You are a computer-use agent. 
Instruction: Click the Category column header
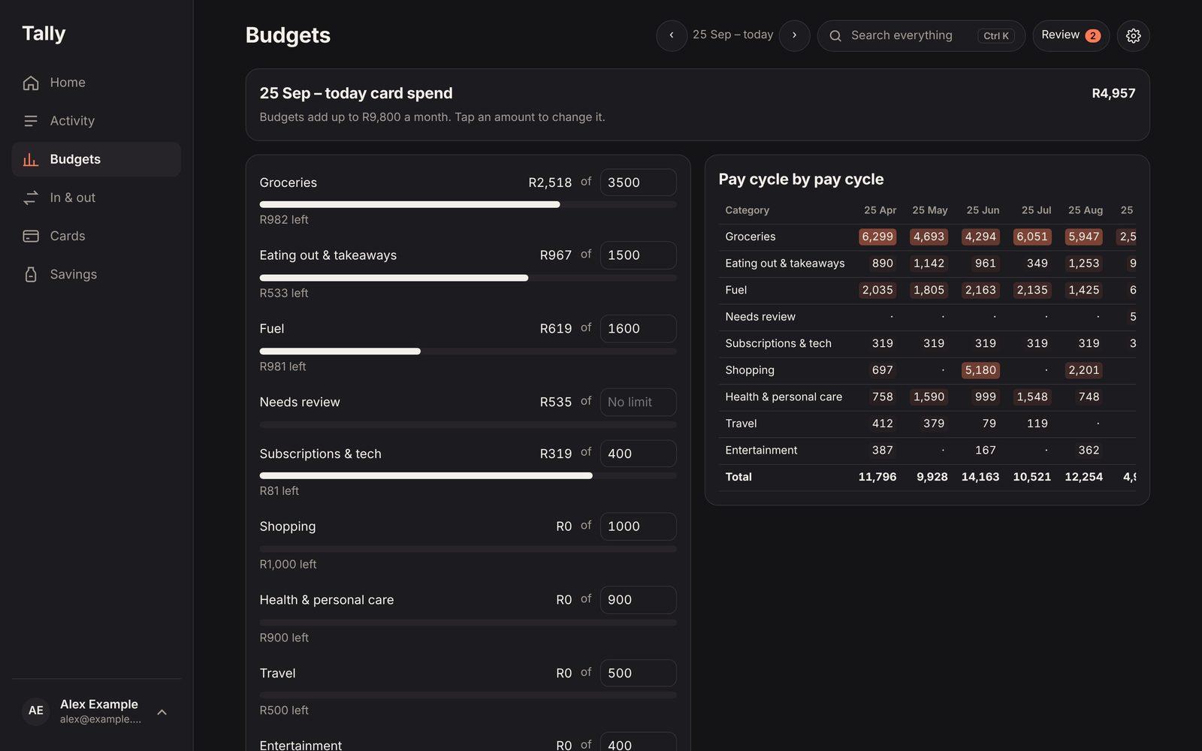click(x=747, y=210)
